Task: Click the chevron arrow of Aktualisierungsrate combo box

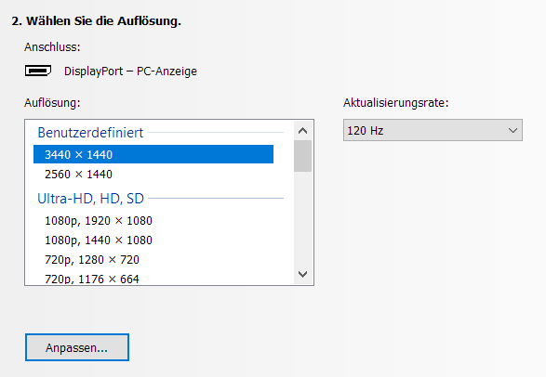Action: tap(513, 130)
